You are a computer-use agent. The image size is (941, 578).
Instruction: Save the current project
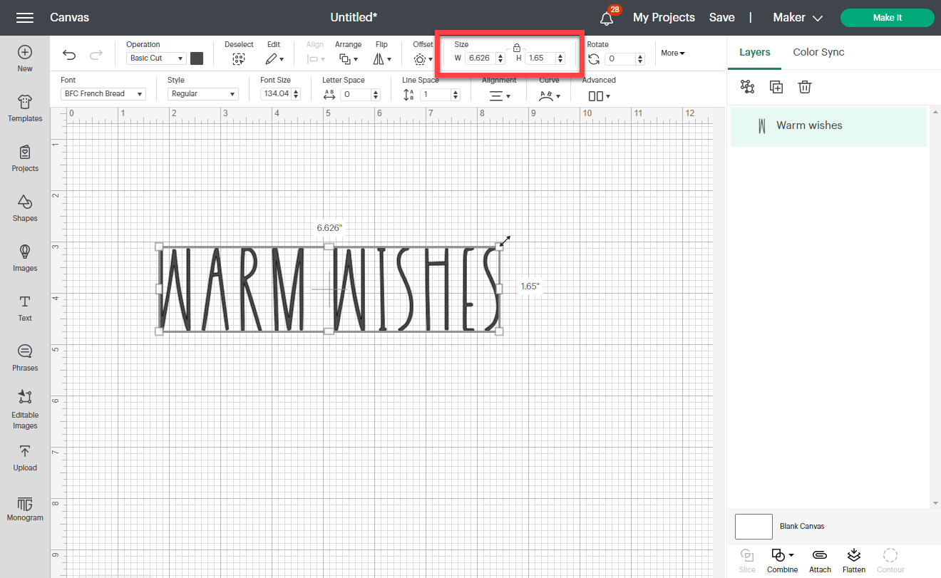(721, 17)
